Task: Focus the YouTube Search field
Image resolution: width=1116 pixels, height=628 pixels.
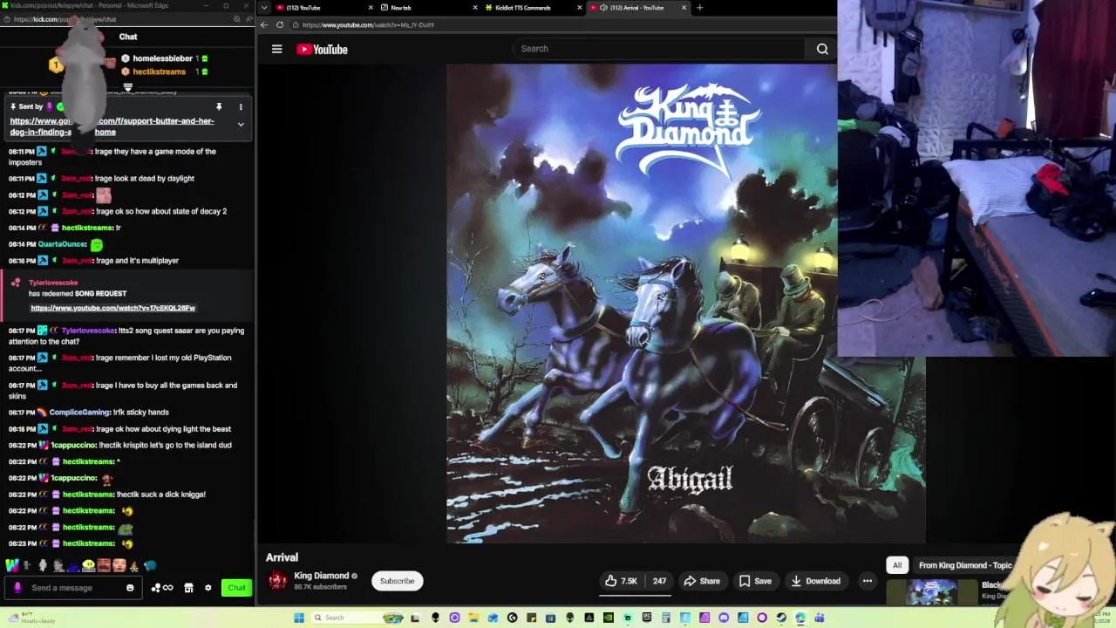Action: pos(658,49)
